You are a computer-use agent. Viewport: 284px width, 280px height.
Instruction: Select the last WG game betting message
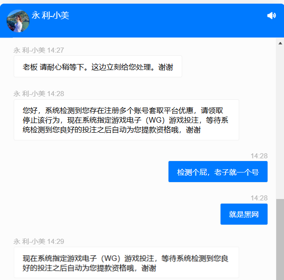pos(126,263)
